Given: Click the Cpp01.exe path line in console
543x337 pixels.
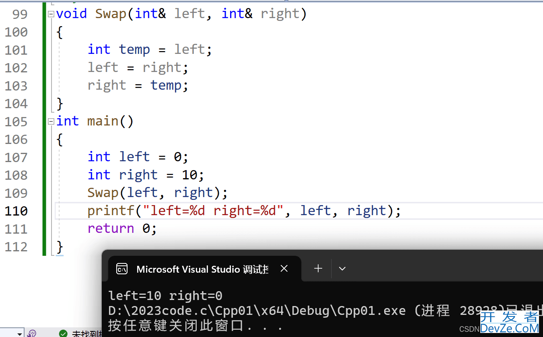Looking at the screenshot, I should [x=325, y=310].
